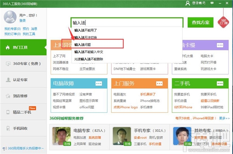Click 主页被篡改 entry

click(x=87, y=69)
